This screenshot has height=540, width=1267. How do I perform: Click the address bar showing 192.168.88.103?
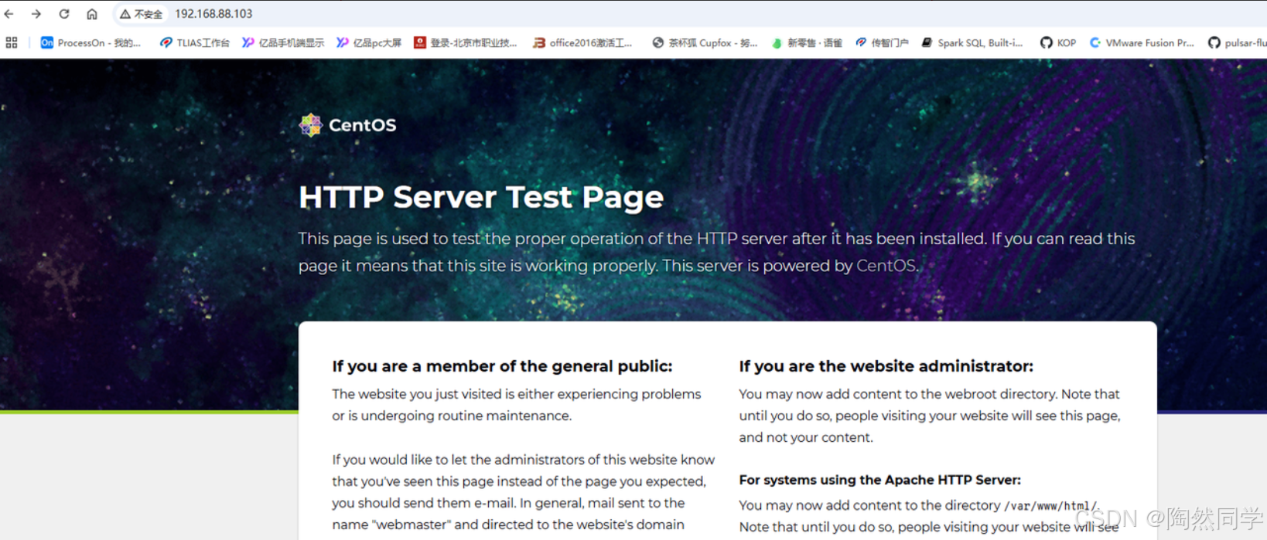[213, 14]
